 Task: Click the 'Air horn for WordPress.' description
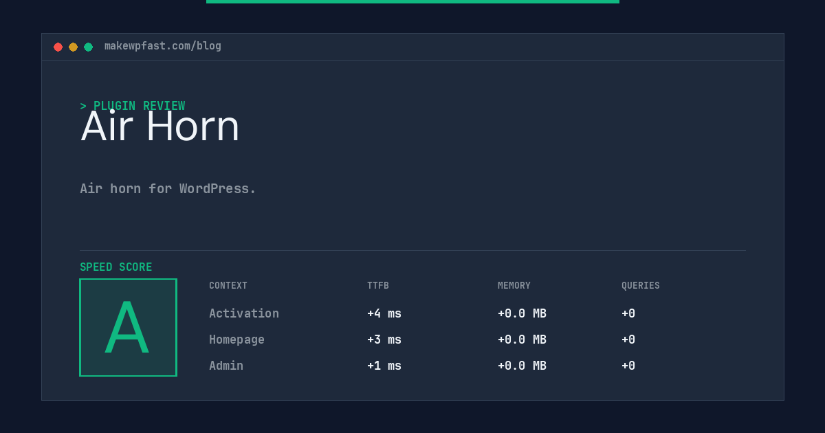tap(168, 188)
